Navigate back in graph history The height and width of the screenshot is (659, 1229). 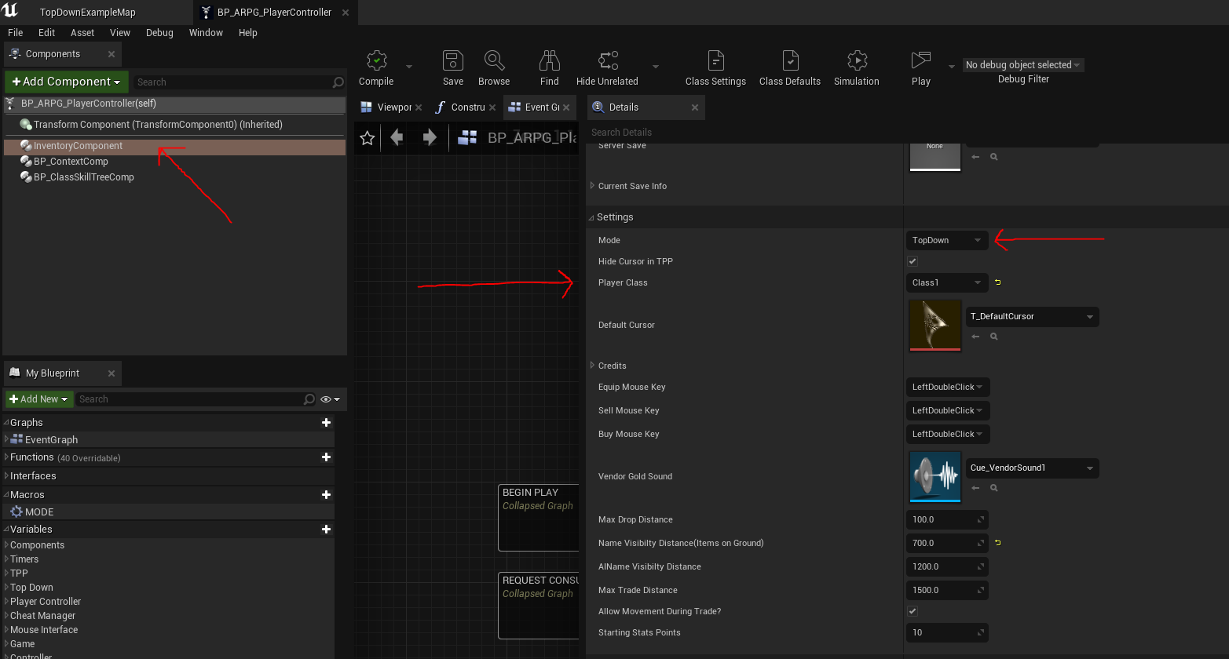[397, 138]
